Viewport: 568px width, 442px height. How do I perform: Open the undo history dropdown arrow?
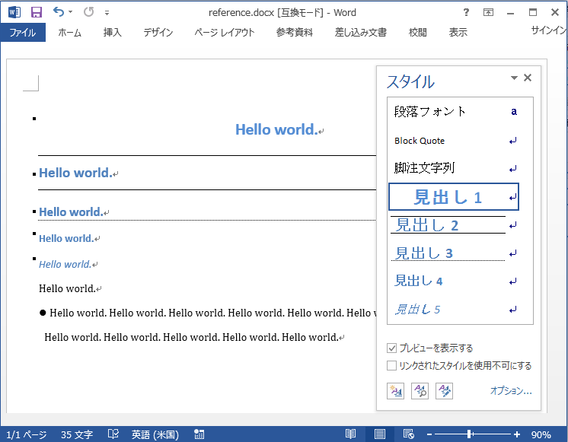click(x=70, y=12)
